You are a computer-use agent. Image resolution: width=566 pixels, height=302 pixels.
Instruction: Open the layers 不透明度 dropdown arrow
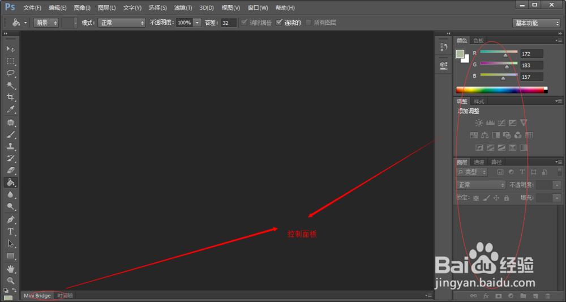558,185
